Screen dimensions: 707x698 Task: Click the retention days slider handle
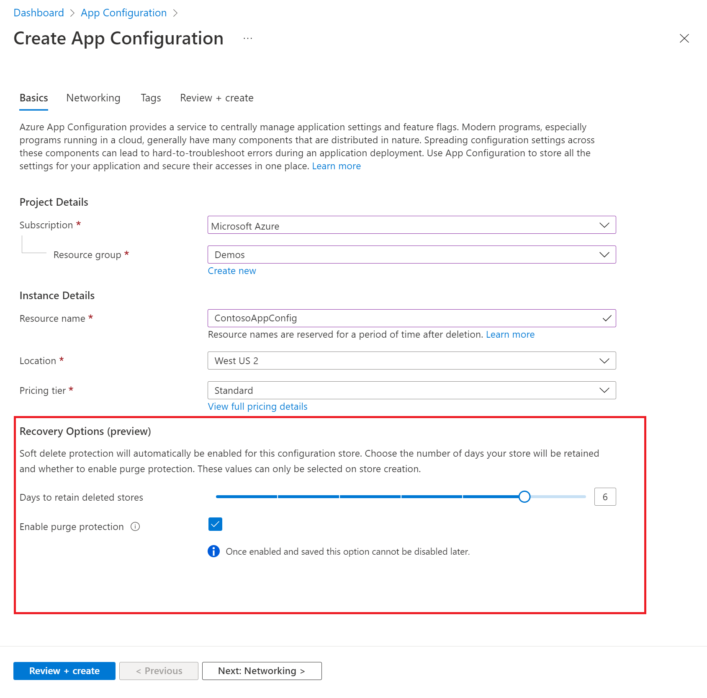[524, 497]
